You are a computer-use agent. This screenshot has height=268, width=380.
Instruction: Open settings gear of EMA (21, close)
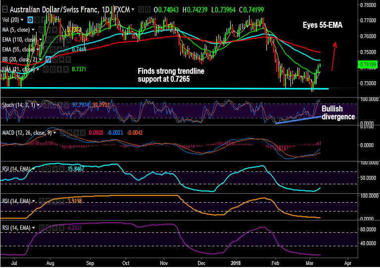point(52,70)
